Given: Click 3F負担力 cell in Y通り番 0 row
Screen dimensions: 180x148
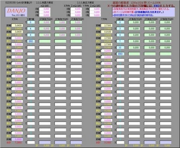Looking at the screenshot, I should [x=45, y=22].
